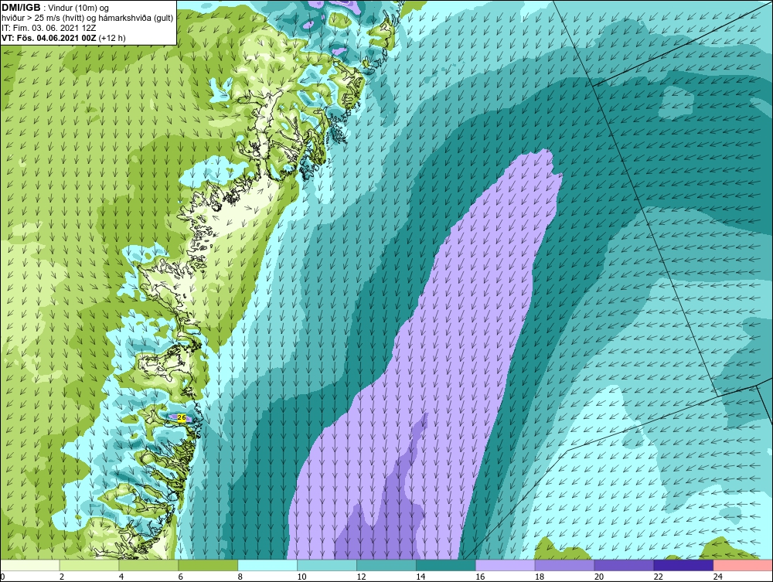Click the legend scale value '18'
Viewport: 773px width, 582px height.
[x=540, y=577]
